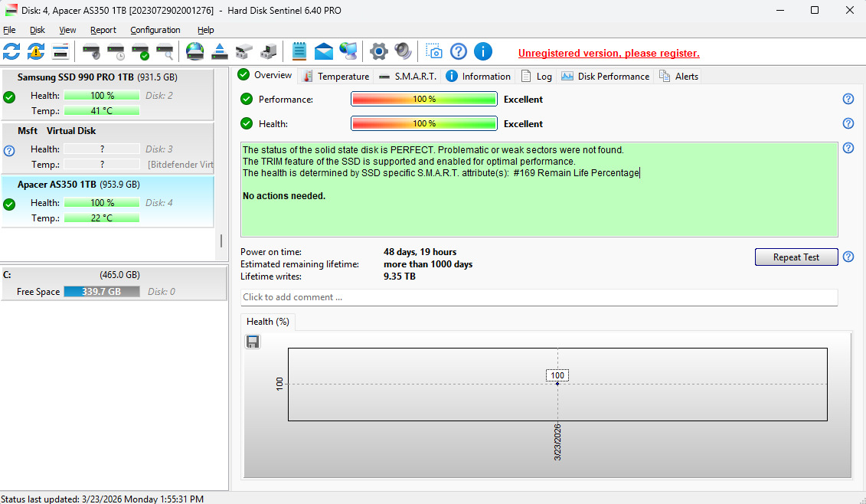This screenshot has width=866, height=504.
Task: Click the two gray drives toolbar icon
Action: 244,51
